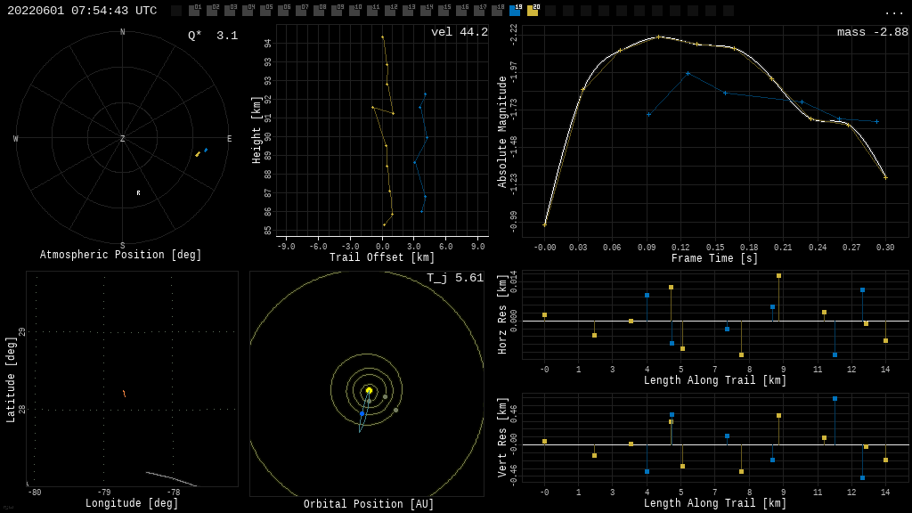Image resolution: width=912 pixels, height=513 pixels.
Task: Click the station 05 indicator square
Action: (265, 11)
